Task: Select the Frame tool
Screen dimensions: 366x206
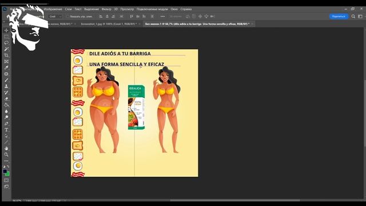Action: (6, 61)
